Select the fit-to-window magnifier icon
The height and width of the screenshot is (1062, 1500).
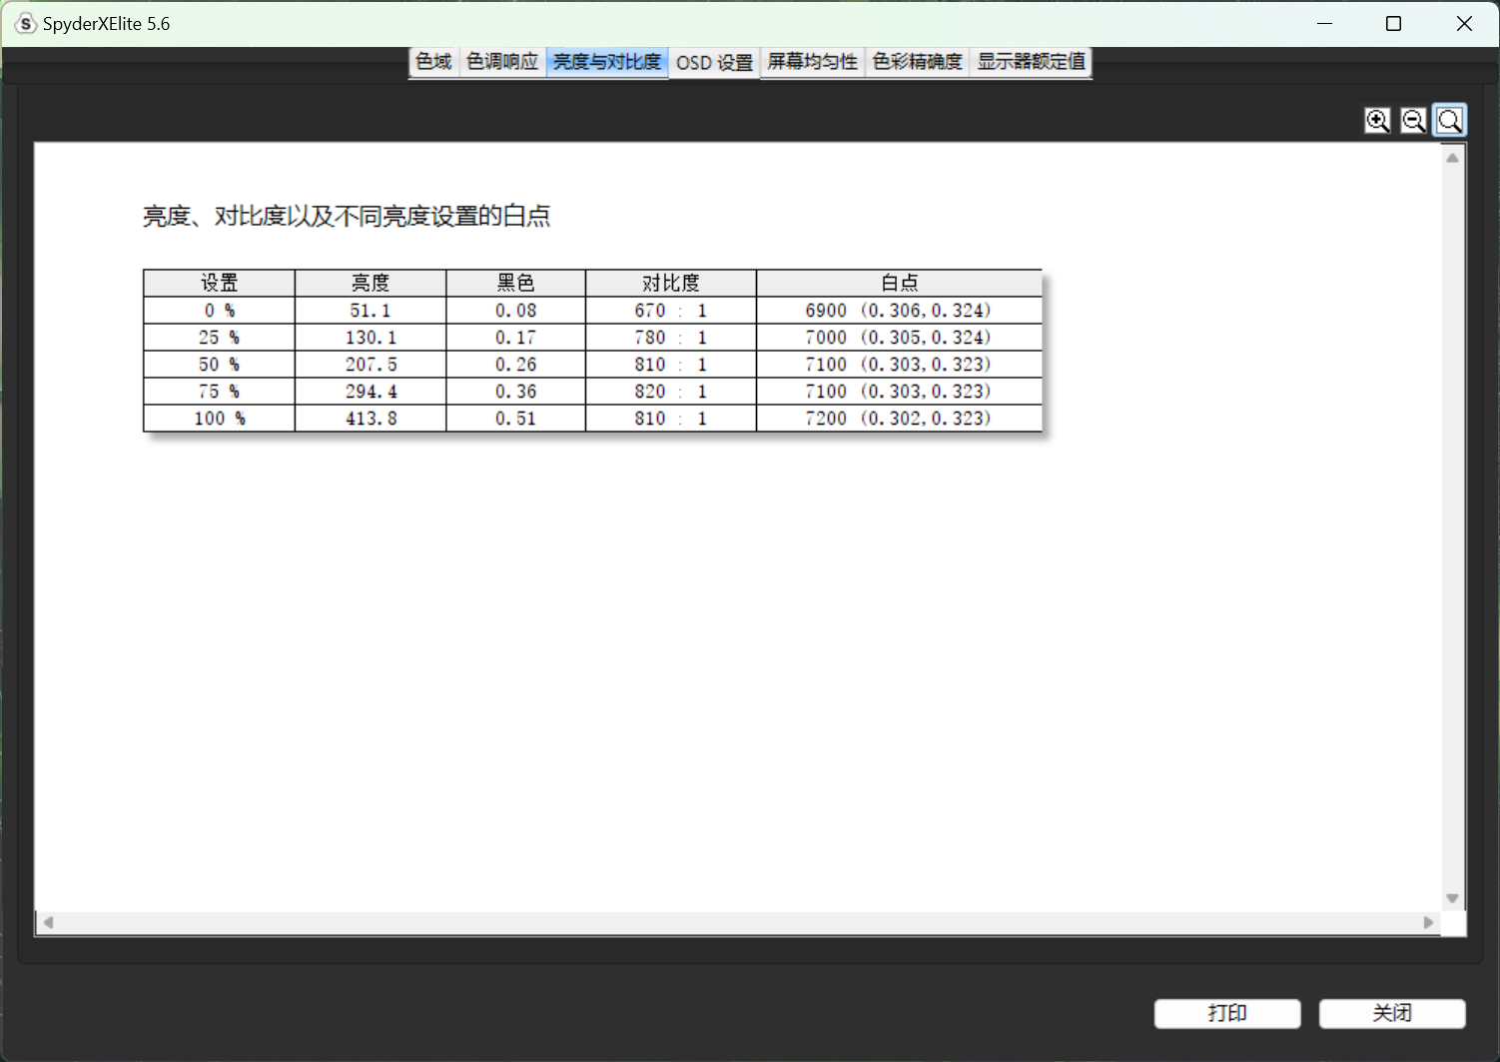tap(1449, 121)
